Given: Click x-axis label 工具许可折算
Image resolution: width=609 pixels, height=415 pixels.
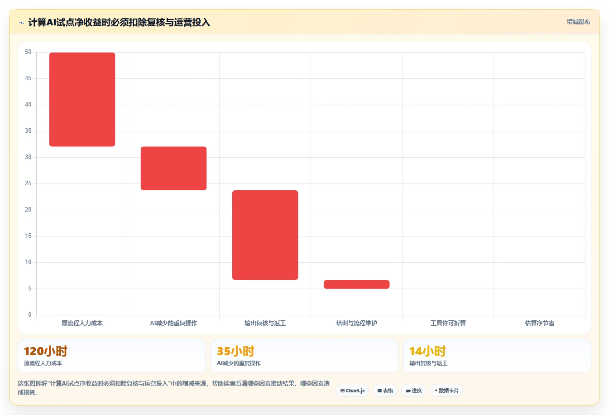Looking at the screenshot, I should (448, 323).
